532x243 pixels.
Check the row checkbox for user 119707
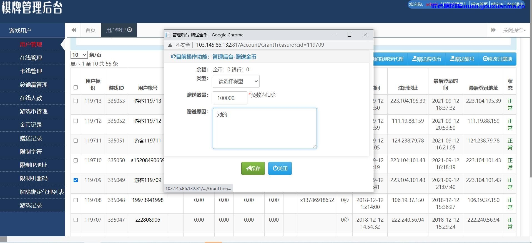point(76,220)
